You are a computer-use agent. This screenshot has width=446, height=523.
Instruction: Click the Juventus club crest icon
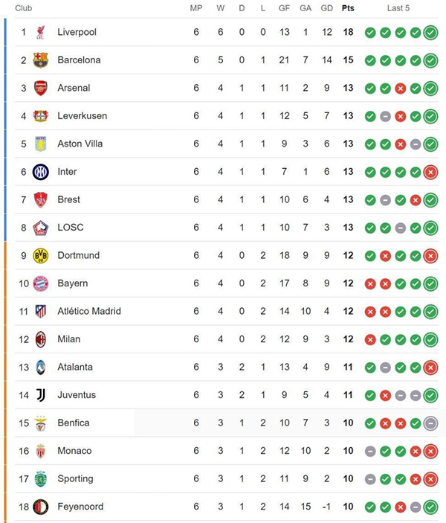pyautogui.click(x=40, y=395)
